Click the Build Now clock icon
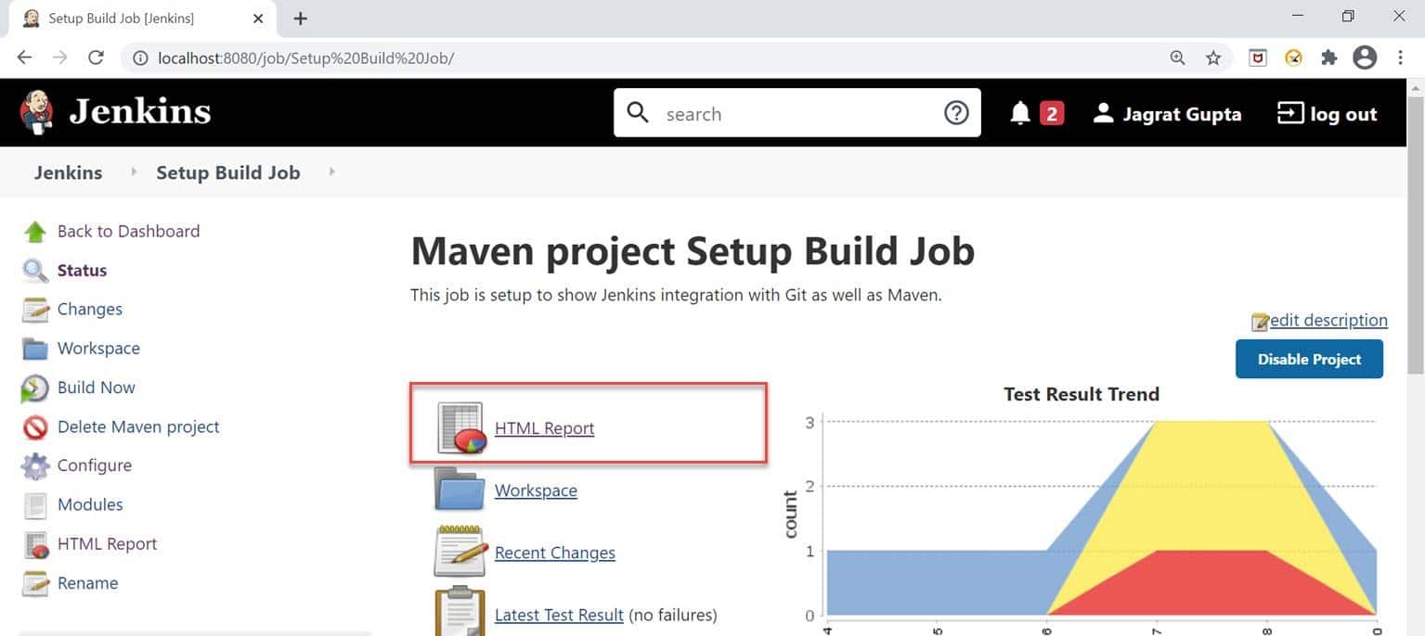The height and width of the screenshot is (636, 1425). coord(34,388)
